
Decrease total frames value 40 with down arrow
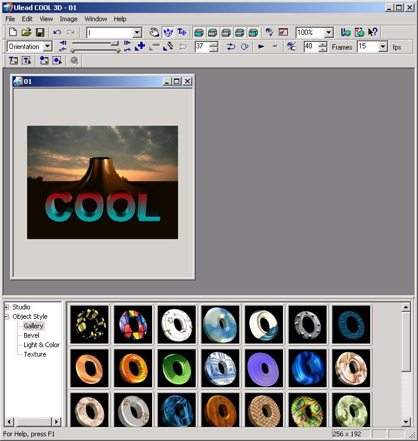(323, 49)
